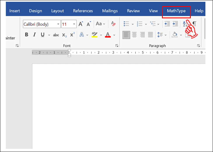Justify the paragraph text

pyautogui.click(x=150, y=35)
